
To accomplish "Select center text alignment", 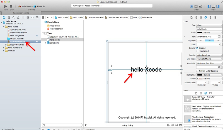I will coord(209,41).
